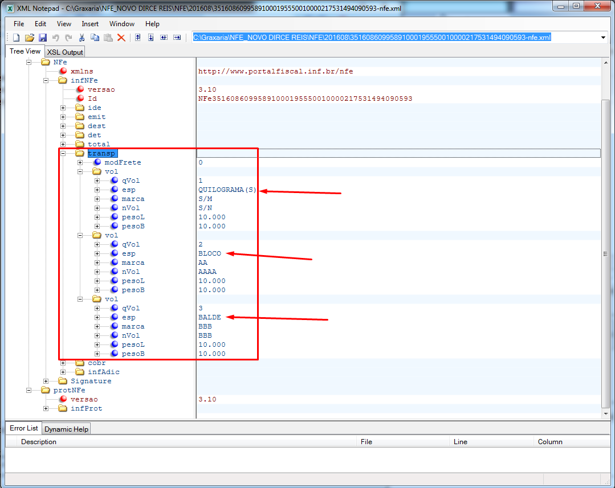Cut the selected node
This screenshot has width=615, height=488.
click(82, 38)
